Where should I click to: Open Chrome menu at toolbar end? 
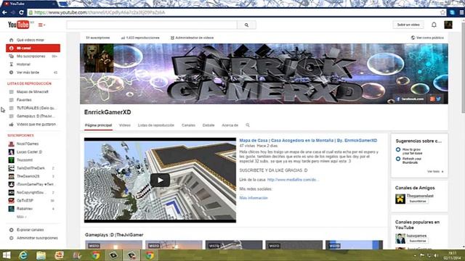click(x=461, y=12)
